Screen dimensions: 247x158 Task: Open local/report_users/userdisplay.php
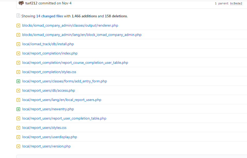pos(50,137)
